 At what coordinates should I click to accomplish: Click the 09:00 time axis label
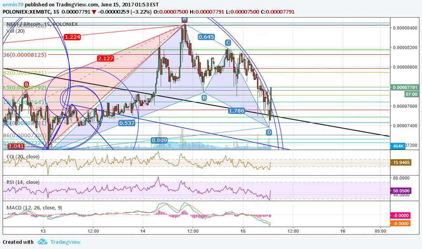[x=380, y=231]
